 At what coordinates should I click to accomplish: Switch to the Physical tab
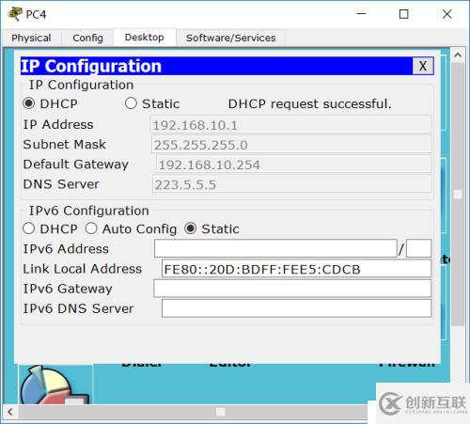pyautogui.click(x=31, y=38)
